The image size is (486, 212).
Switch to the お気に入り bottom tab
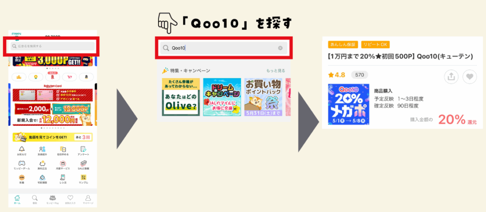point(70,199)
